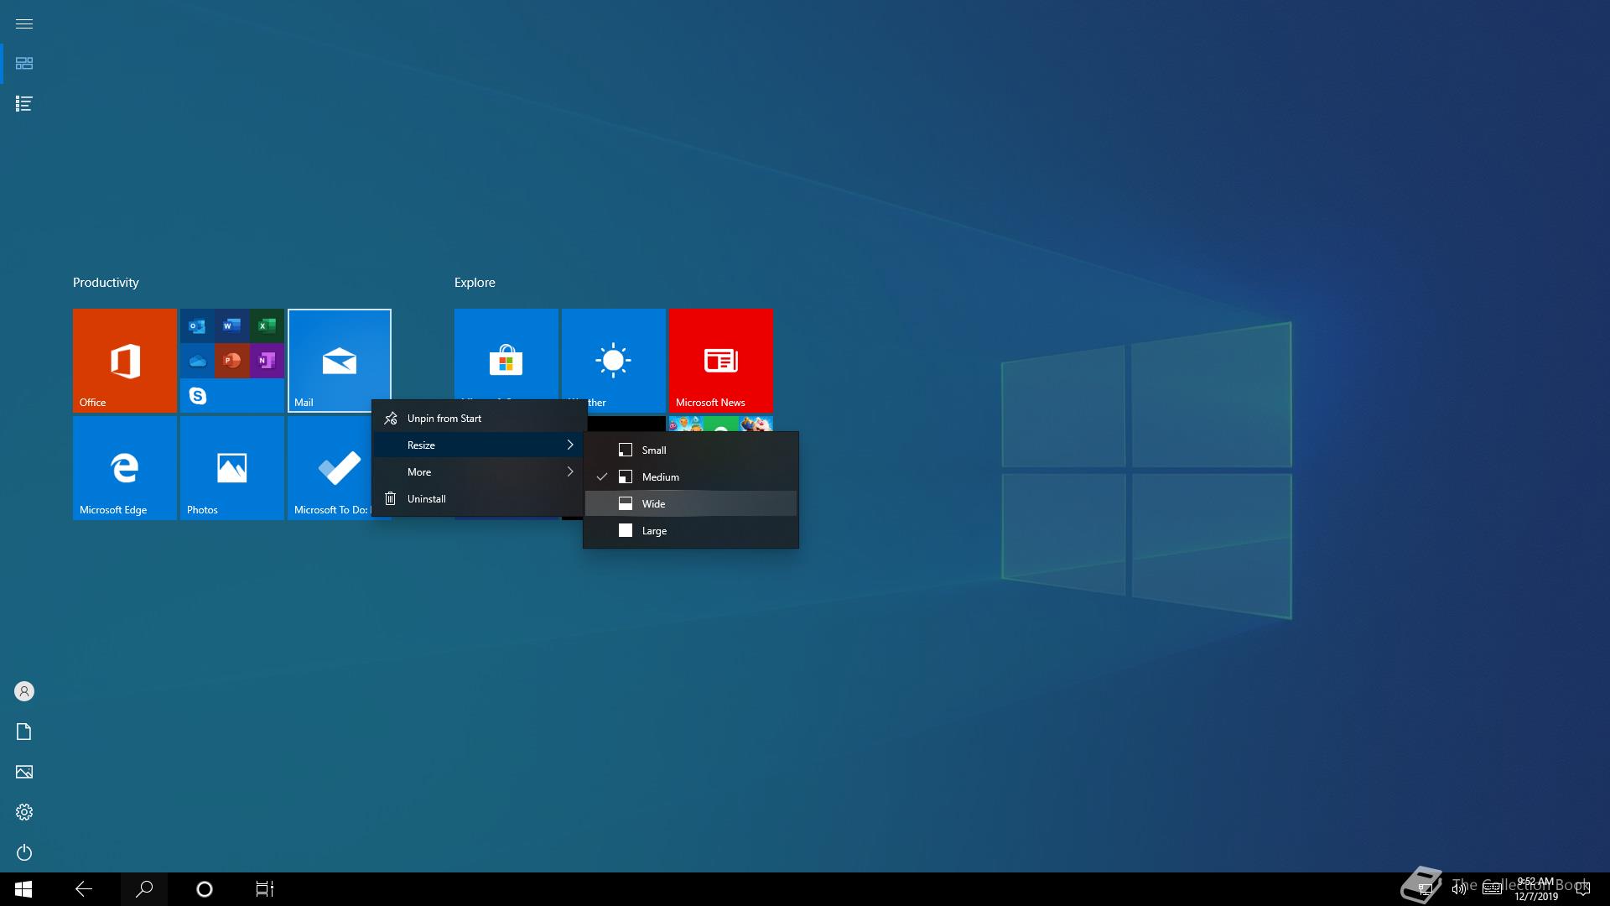Switch to All apps list view
The image size is (1610, 906).
point(24,104)
